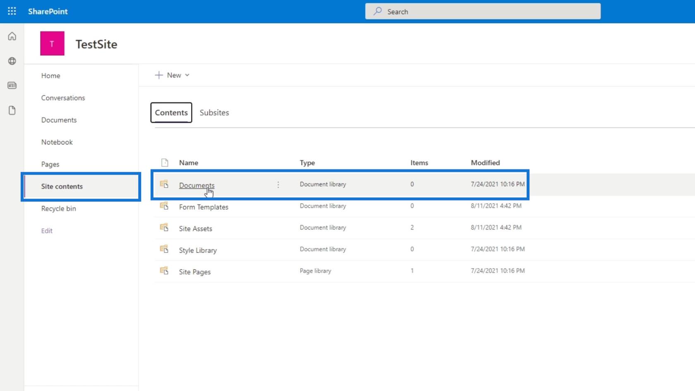The image size is (695, 391).
Task: Open Recycle bin in the left navigation
Action: click(58, 209)
